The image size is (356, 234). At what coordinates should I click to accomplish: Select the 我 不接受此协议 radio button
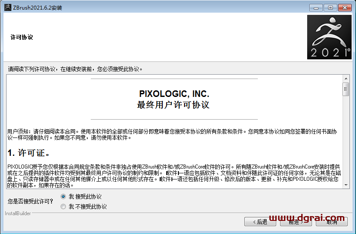[x=63, y=206]
